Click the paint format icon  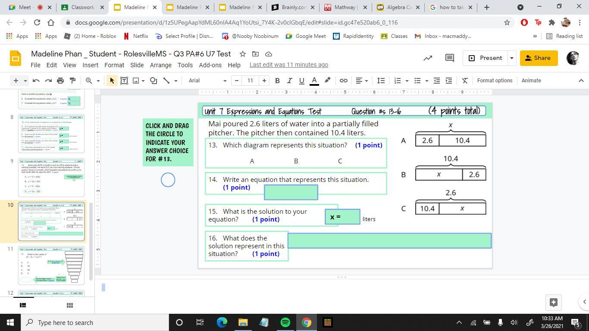coord(72,81)
